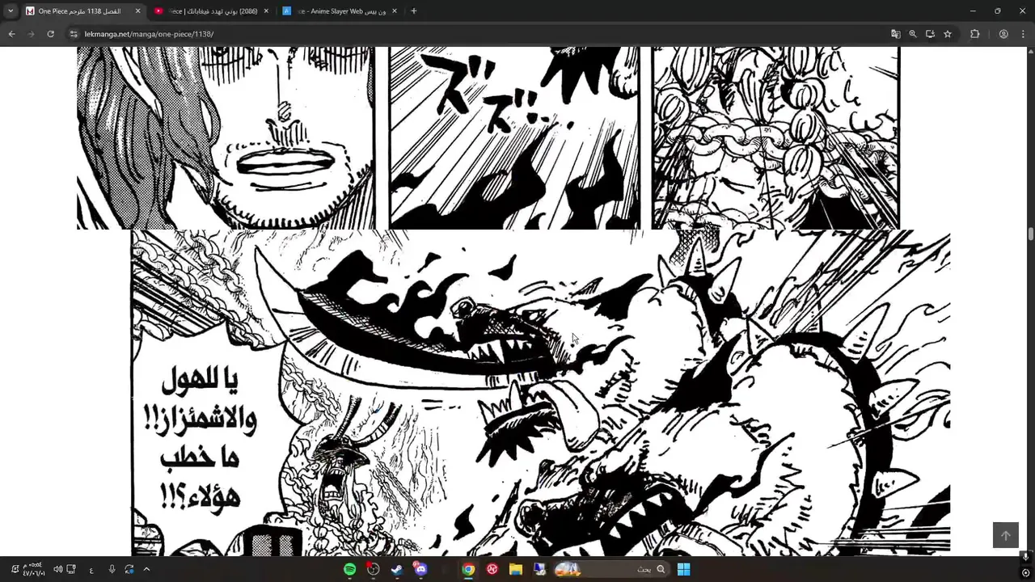Open the clock and date in taskbar
1035x582 pixels.
coord(32,569)
